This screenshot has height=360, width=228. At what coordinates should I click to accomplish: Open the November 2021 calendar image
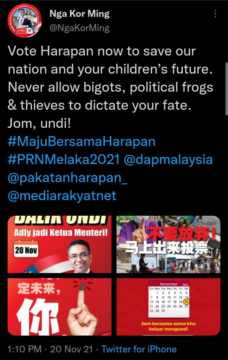(x=168, y=307)
